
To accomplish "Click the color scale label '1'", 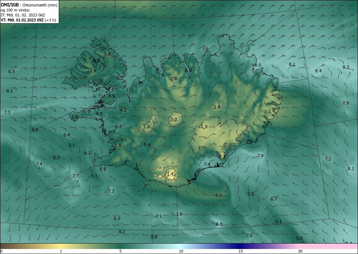I will [61, 251].
